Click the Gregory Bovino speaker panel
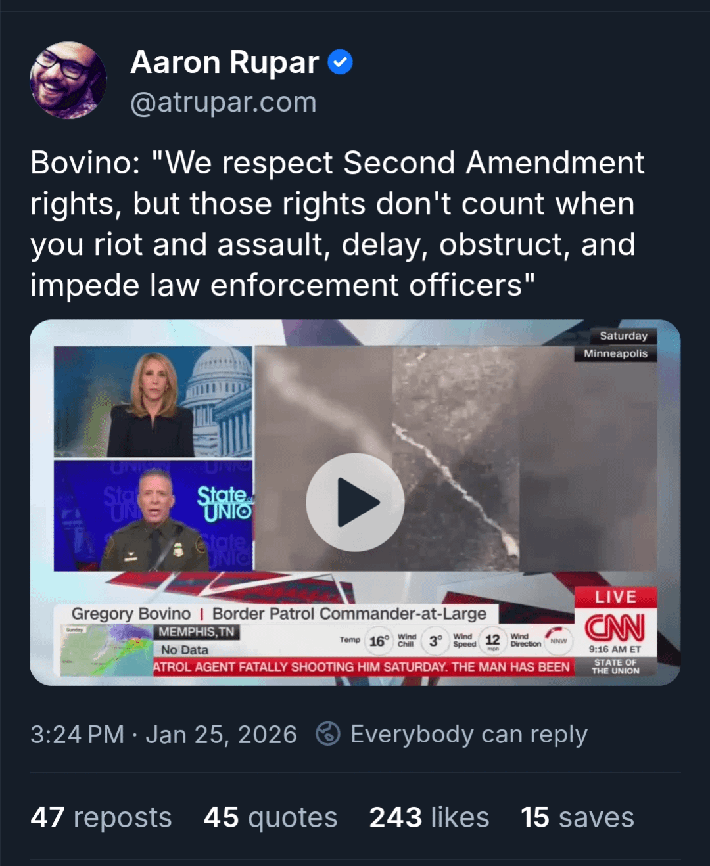The image size is (710, 866). click(153, 515)
